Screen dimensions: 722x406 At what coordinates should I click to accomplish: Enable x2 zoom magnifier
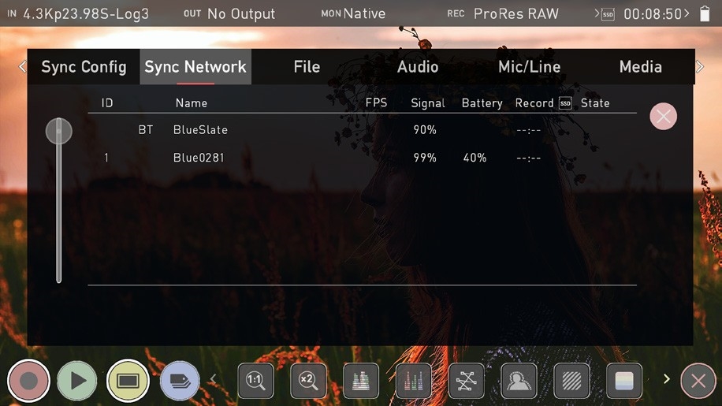click(308, 381)
